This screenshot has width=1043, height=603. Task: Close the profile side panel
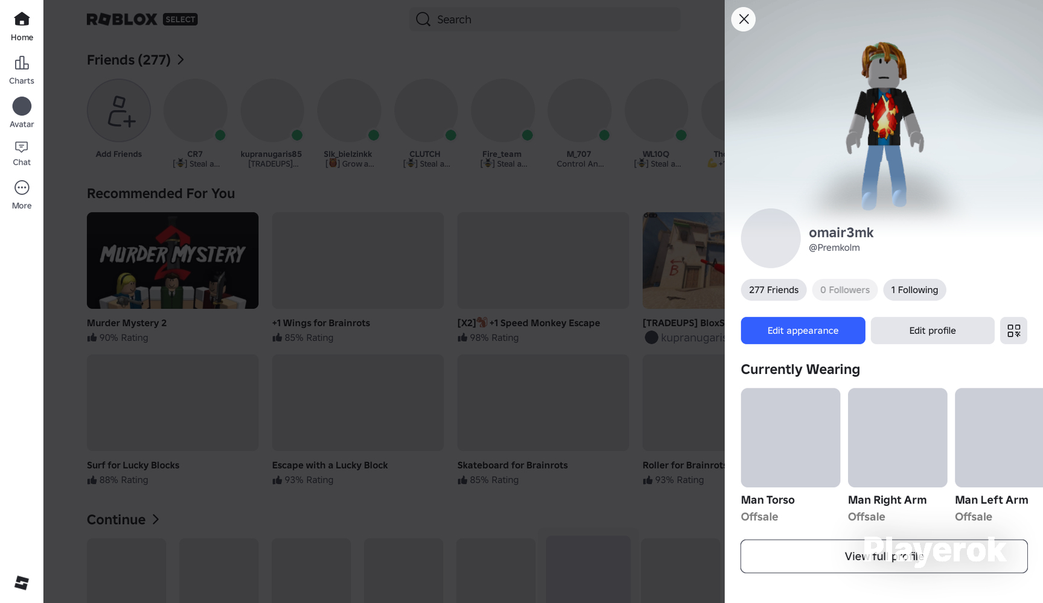(744, 19)
